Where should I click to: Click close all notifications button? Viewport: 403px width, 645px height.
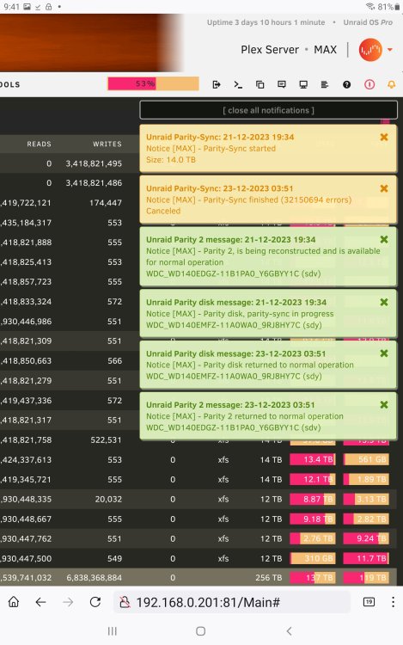click(269, 110)
